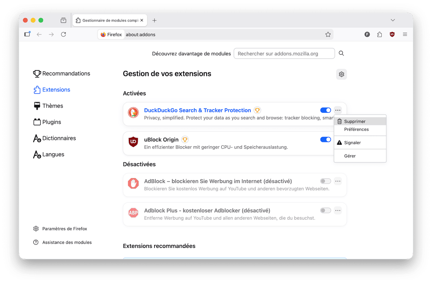The image size is (432, 284).
Task: Select Extensions in the sidebar
Action: click(x=52, y=90)
